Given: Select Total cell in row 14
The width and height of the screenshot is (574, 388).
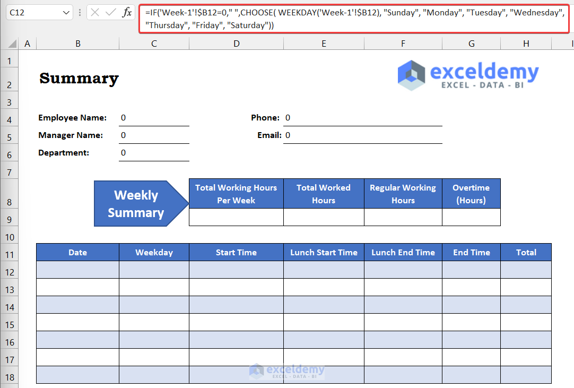Looking at the screenshot, I should [x=526, y=305].
